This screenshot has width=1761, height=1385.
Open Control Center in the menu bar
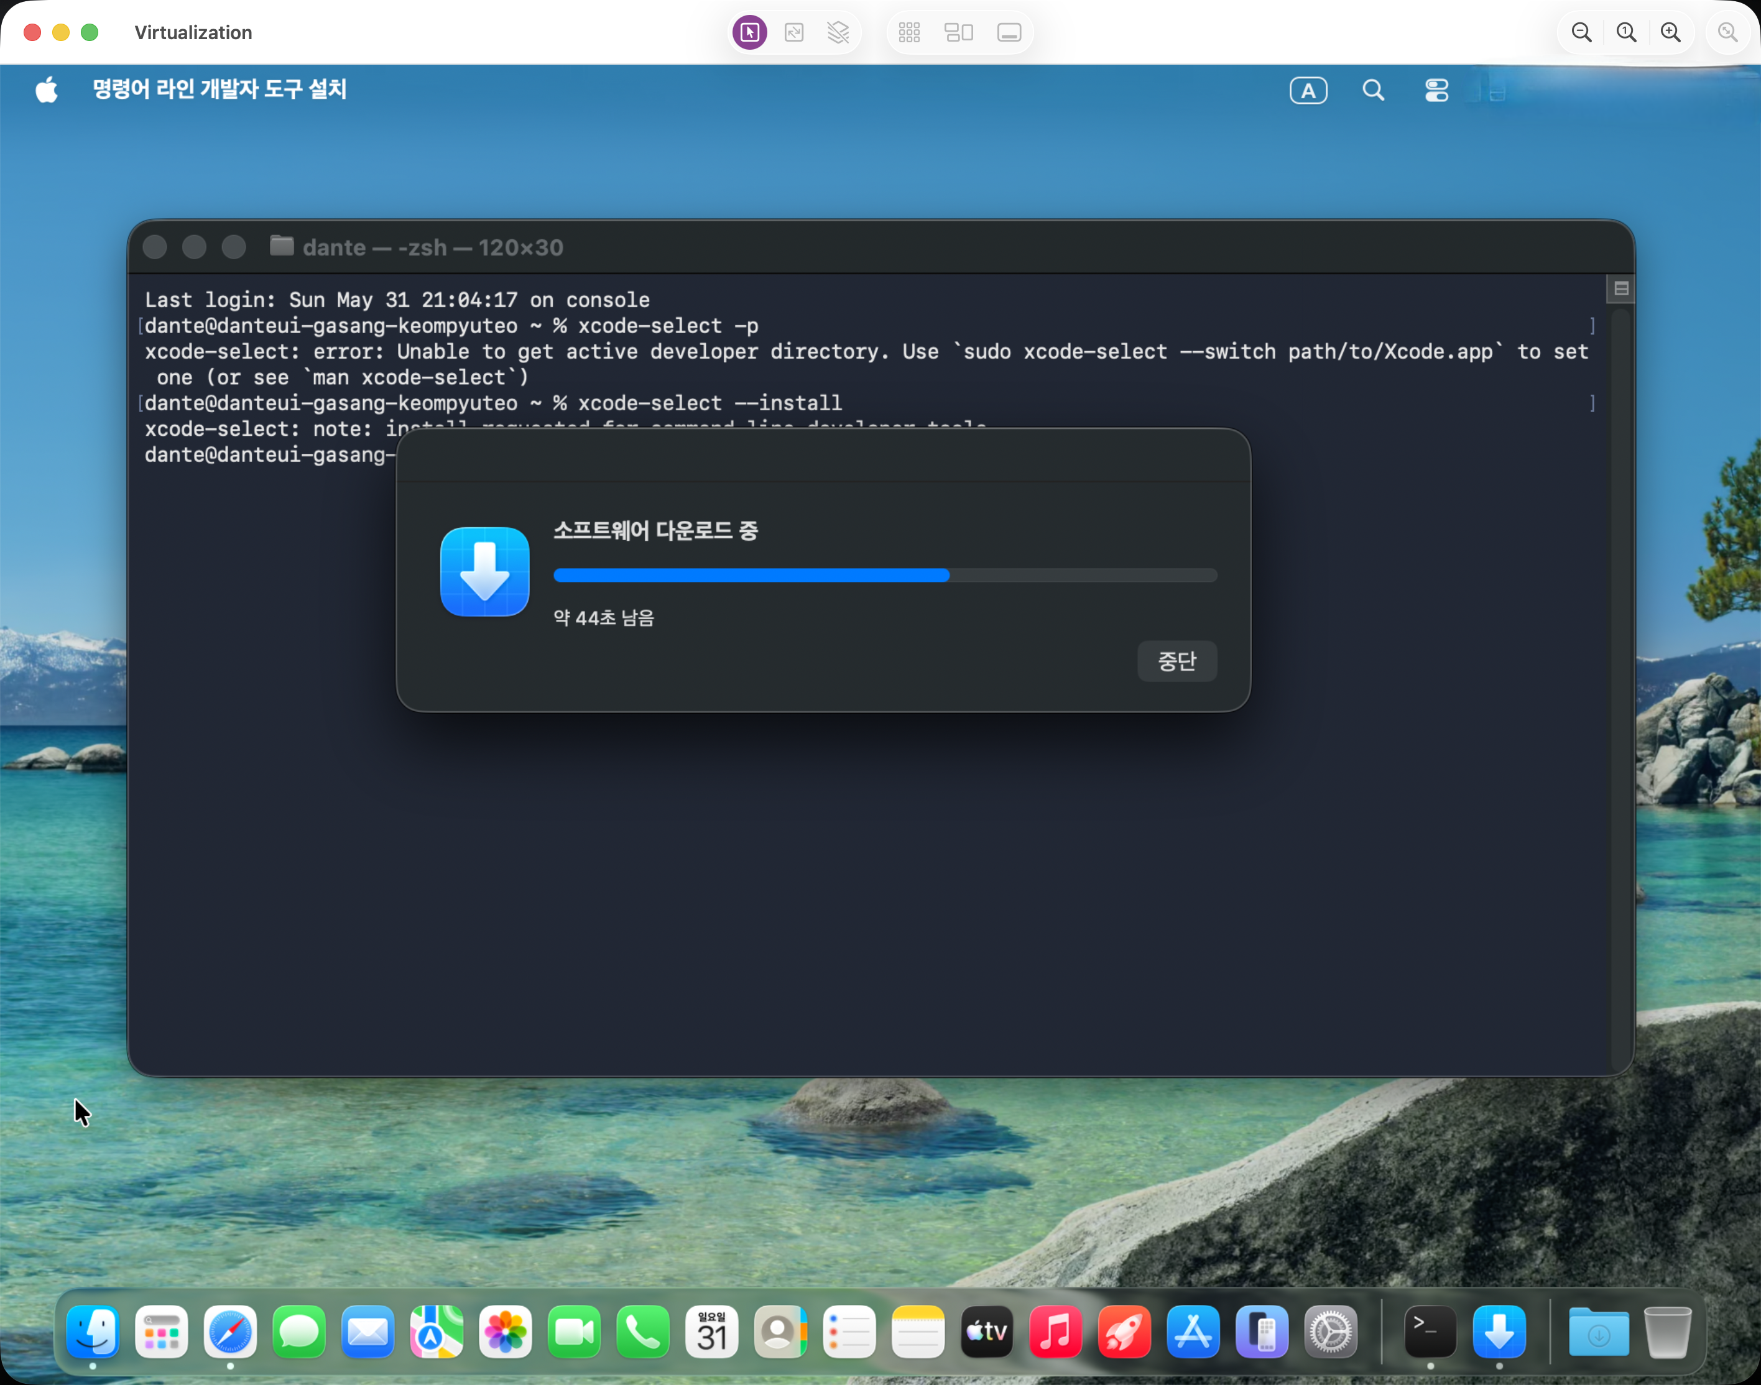pyautogui.click(x=1436, y=90)
